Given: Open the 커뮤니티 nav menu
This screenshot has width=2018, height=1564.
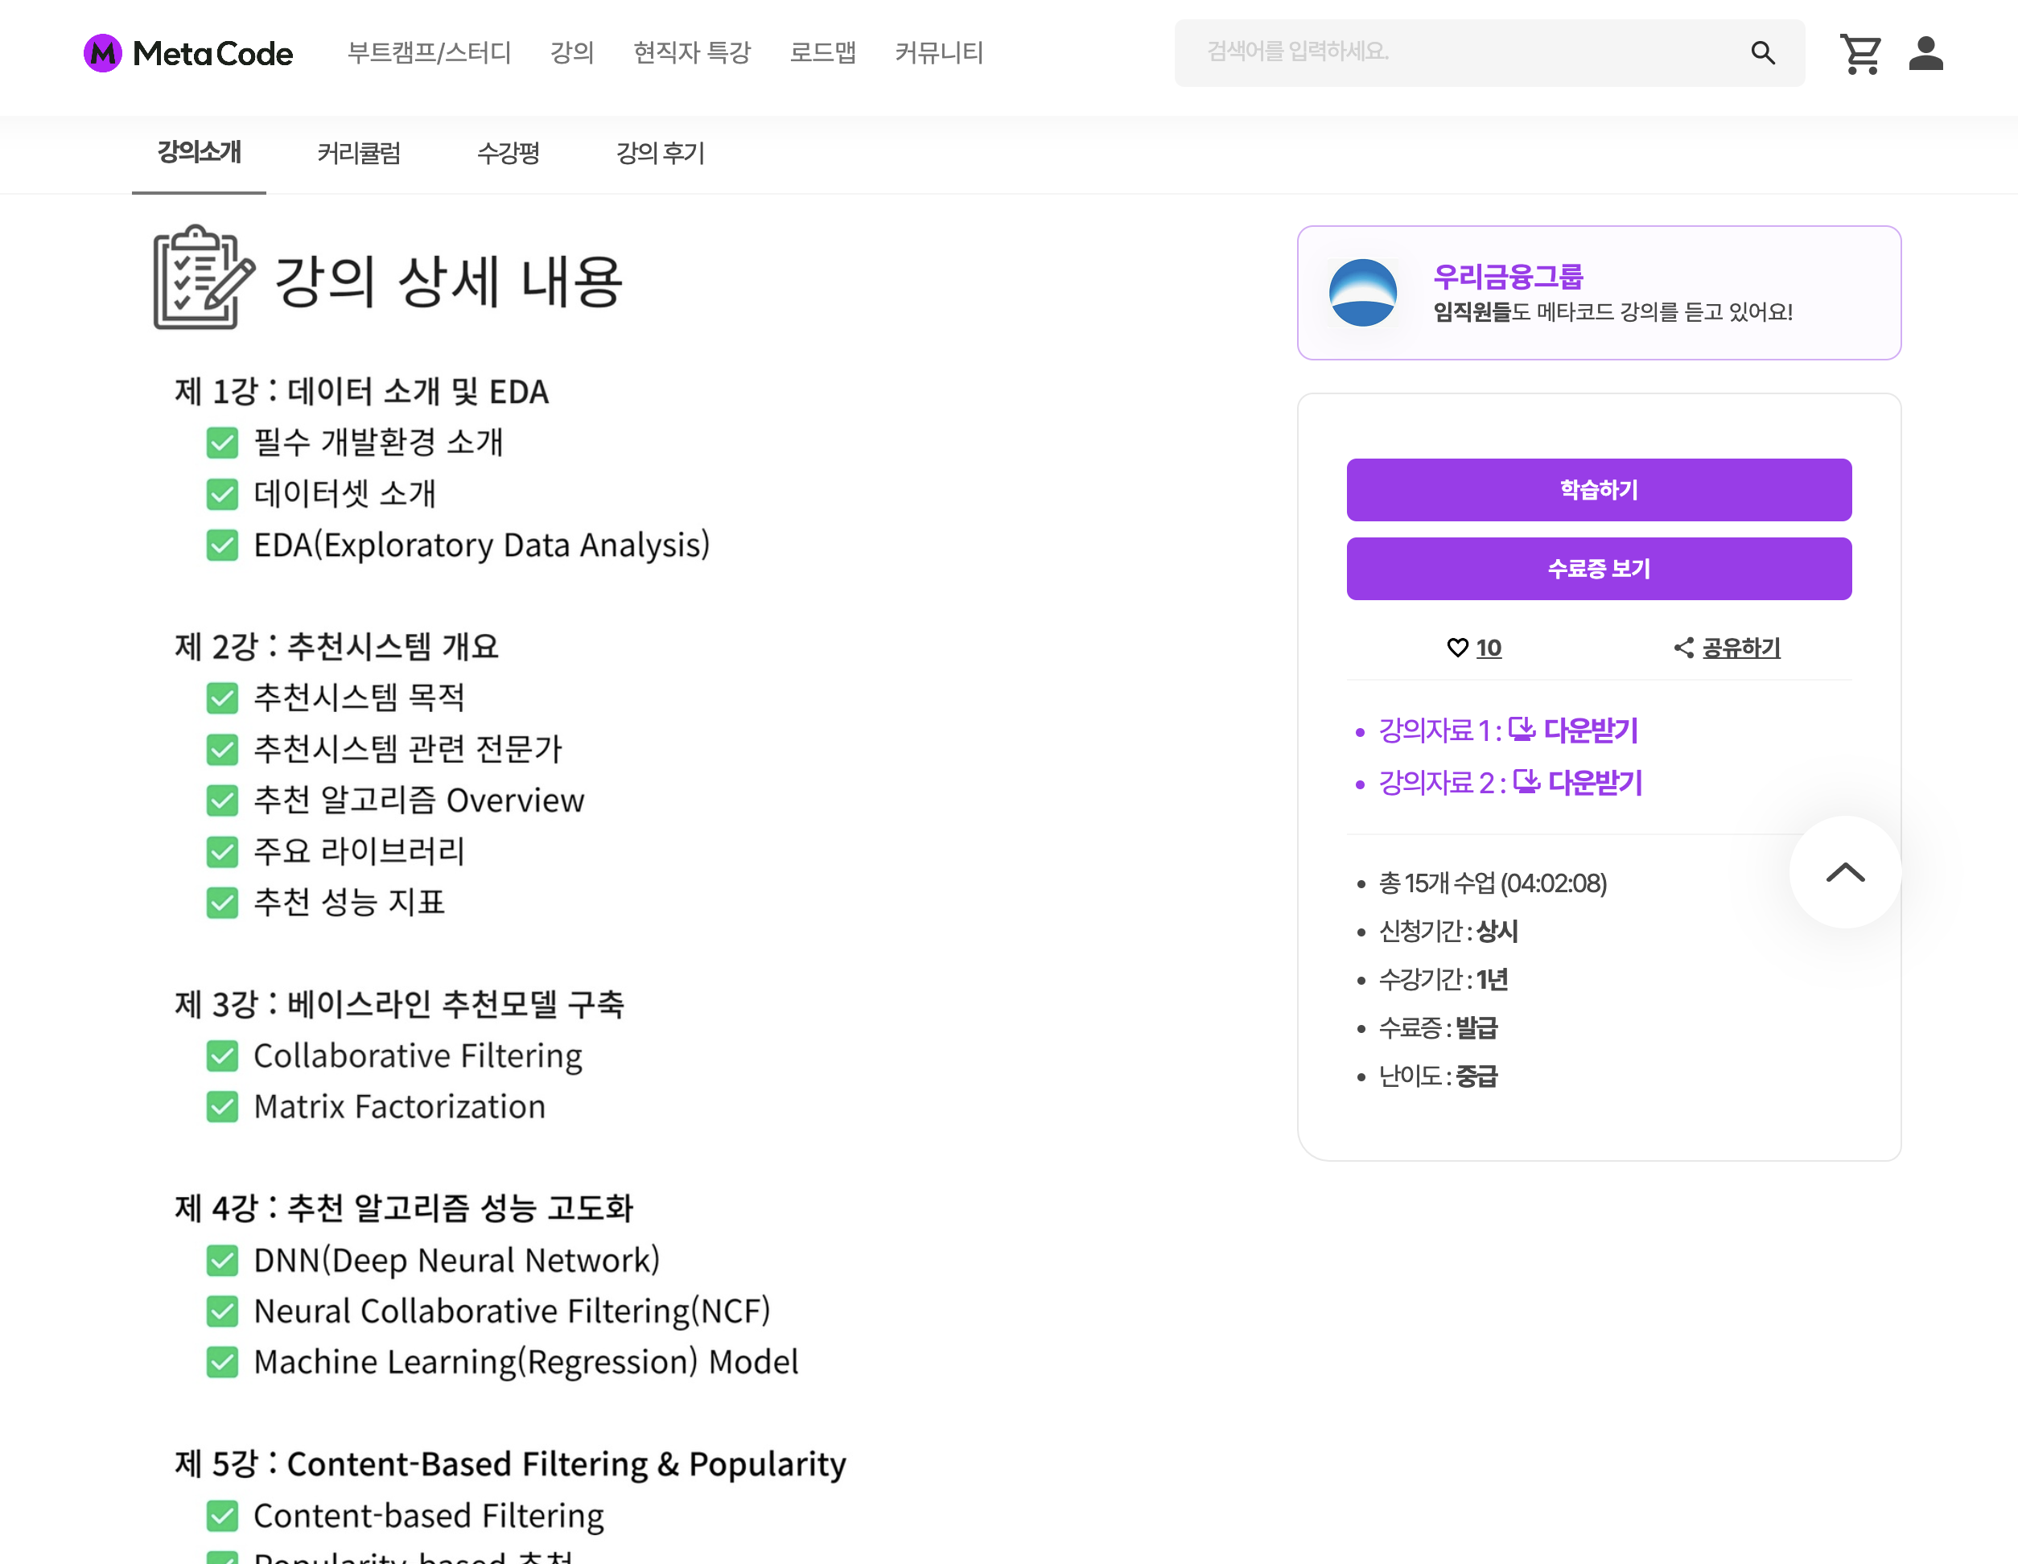Looking at the screenshot, I should (938, 52).
